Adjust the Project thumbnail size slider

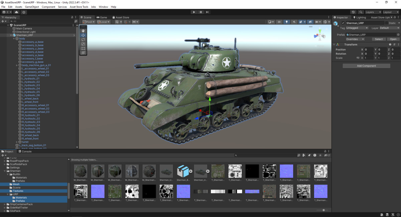pyautogui.click(x=323, y=210)
